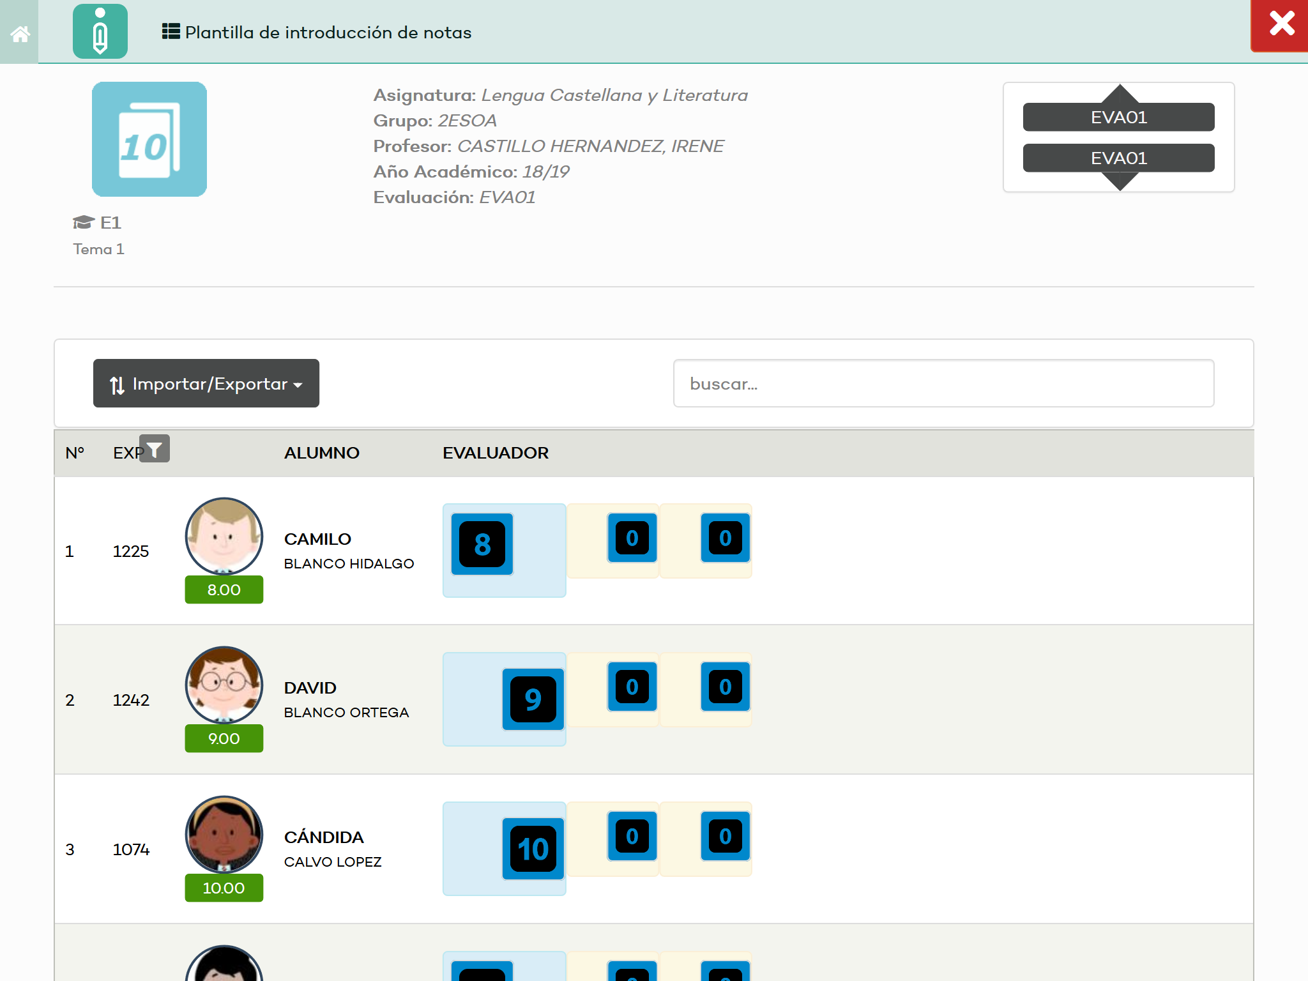1308x981 pixels.
Task: Click the buscar search field
Action: (x=943, y=383)
